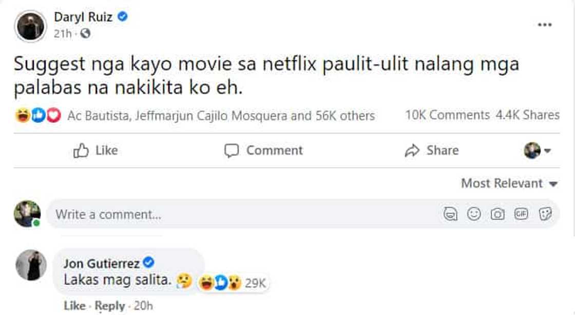The height and width of the screenshot is (315, 575).
Task: Like Daryl Ruiz's post
Action: 95,151
